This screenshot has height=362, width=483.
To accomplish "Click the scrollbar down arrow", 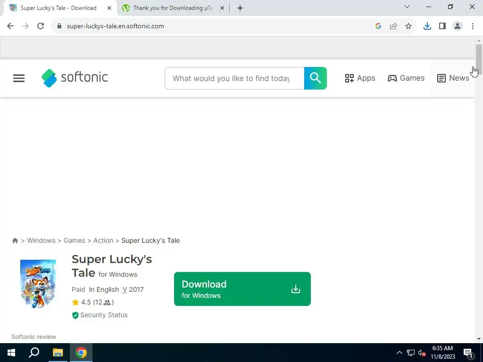I will click(x=479, y=339).
